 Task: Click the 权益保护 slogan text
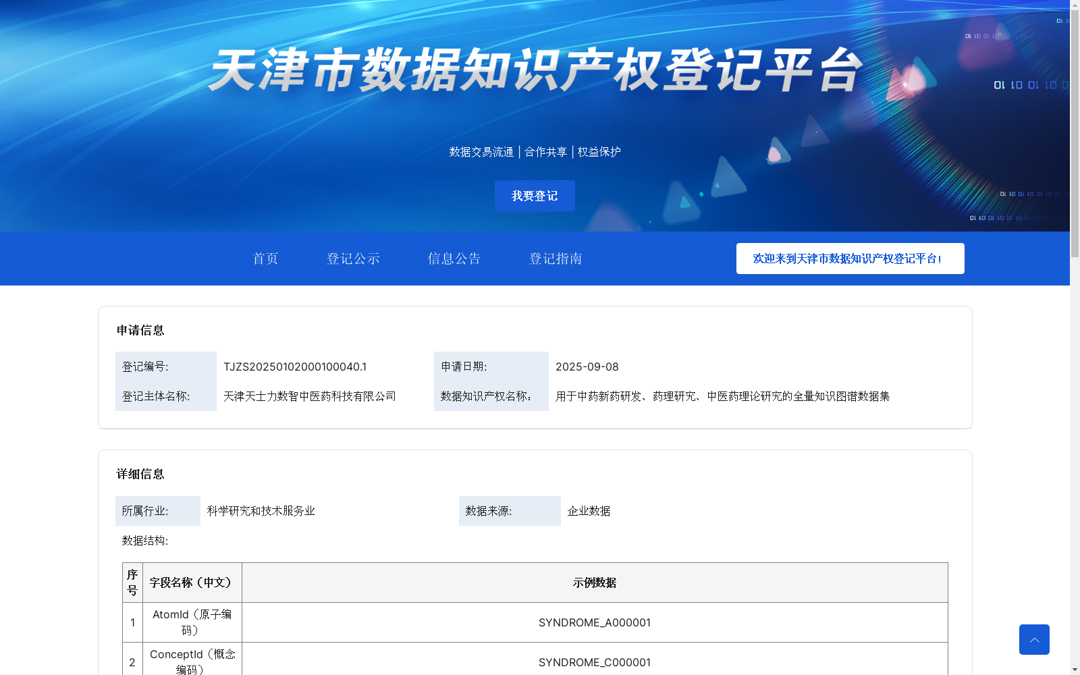pyautogui.click(x=599, y=152)
